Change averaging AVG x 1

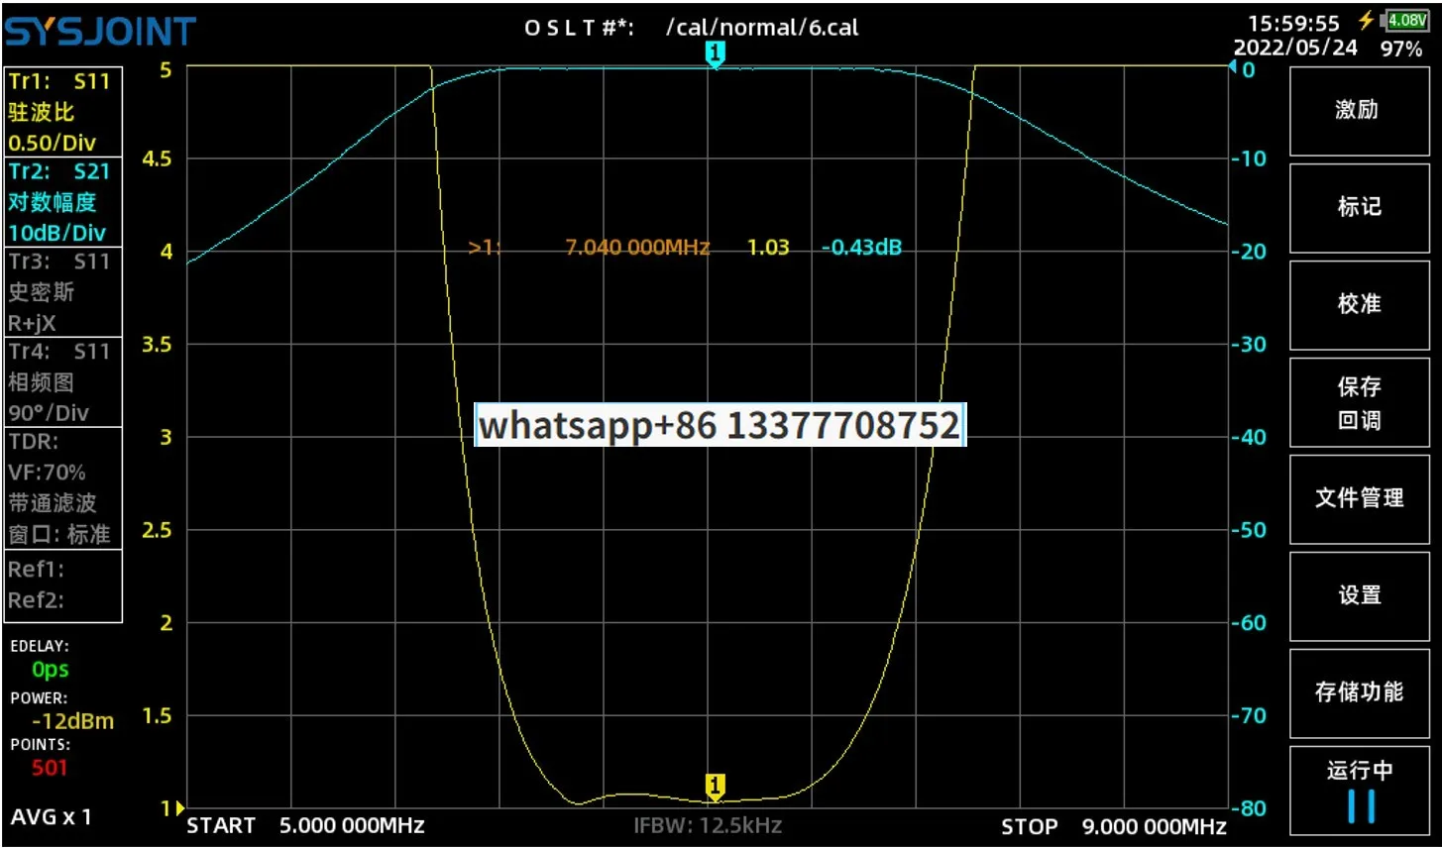pos(51,817)
